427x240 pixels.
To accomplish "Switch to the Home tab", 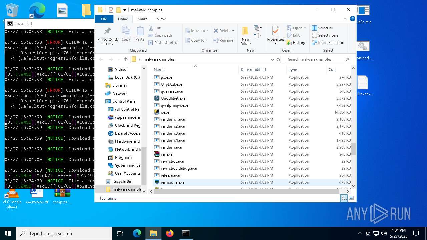I will pos(123,19).
